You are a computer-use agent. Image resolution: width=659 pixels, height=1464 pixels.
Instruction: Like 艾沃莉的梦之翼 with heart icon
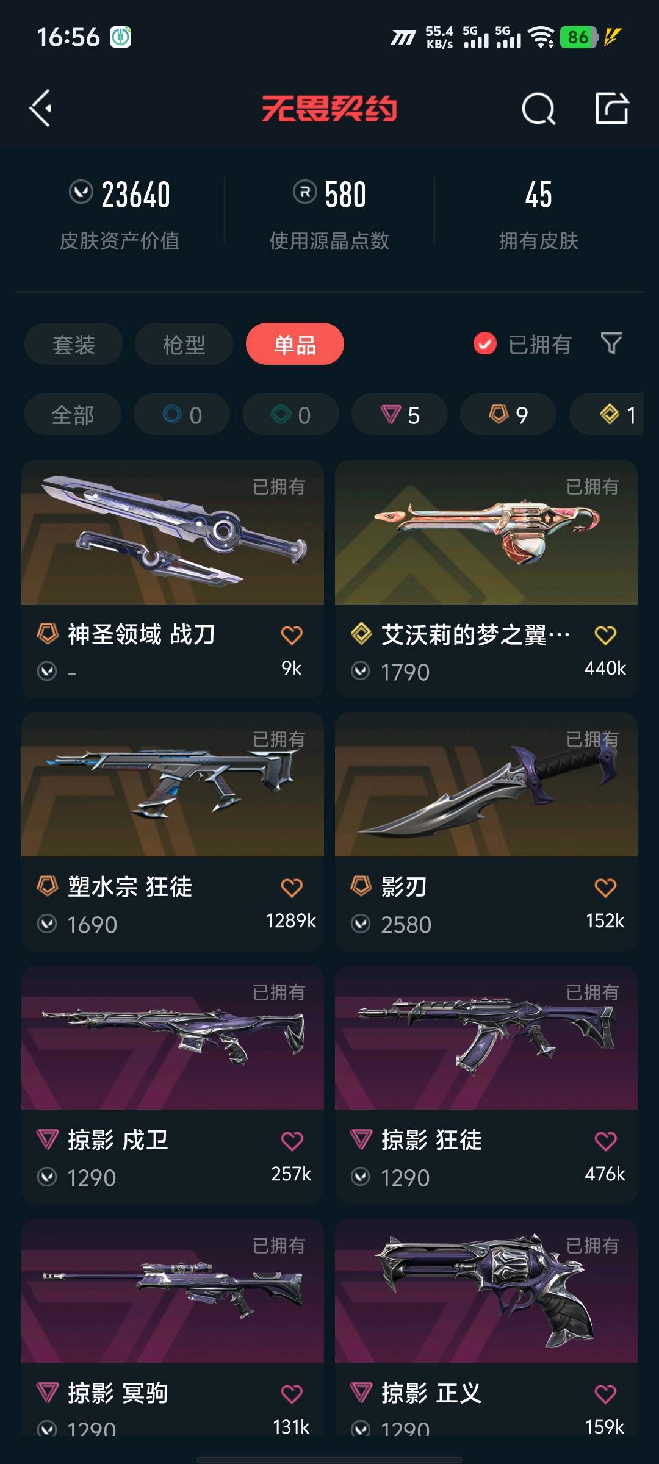[x=605, y=635]
